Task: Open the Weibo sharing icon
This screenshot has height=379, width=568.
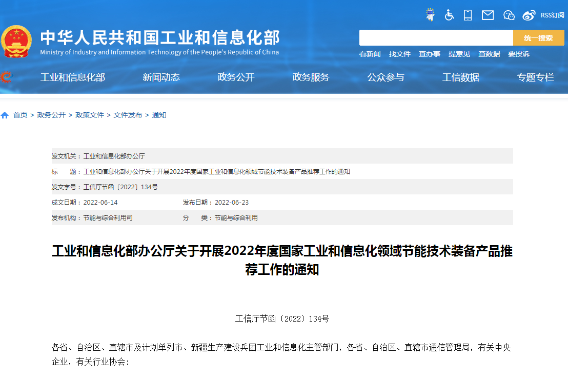Action: click(x=529, y=15)
